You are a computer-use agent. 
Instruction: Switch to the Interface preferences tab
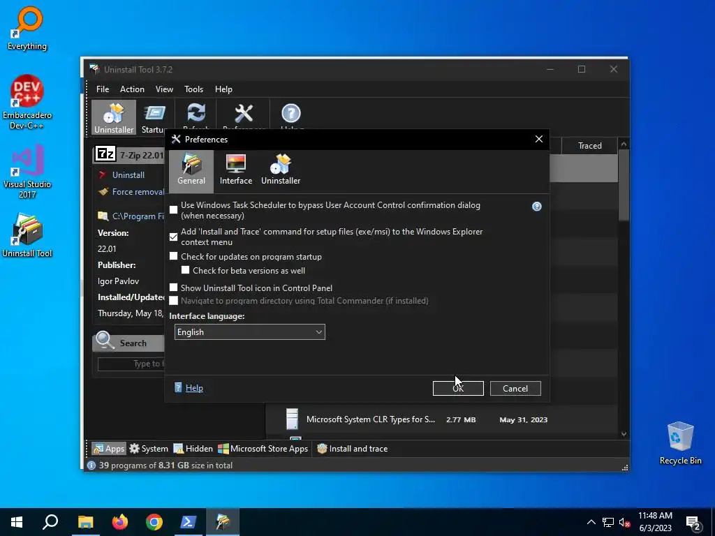[x=236, y=170]
